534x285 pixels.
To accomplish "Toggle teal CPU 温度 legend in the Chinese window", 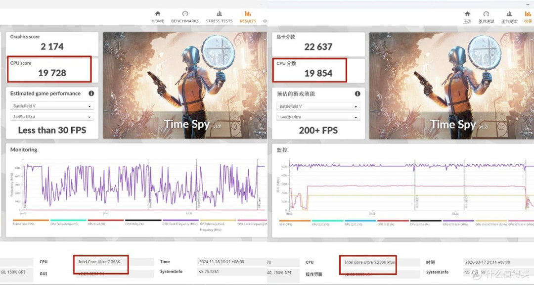I will click(x=327, y=223).
